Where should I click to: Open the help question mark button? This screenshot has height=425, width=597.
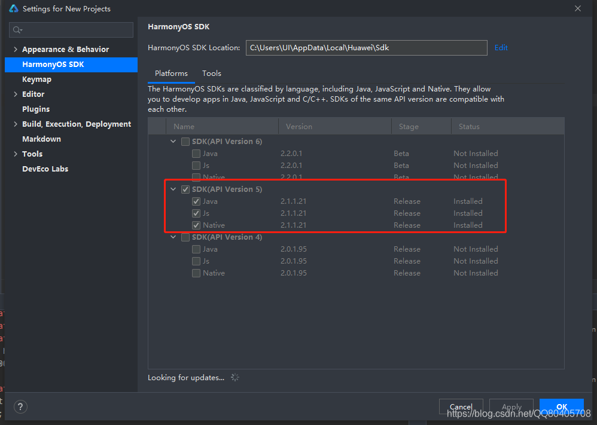point(20,406)
